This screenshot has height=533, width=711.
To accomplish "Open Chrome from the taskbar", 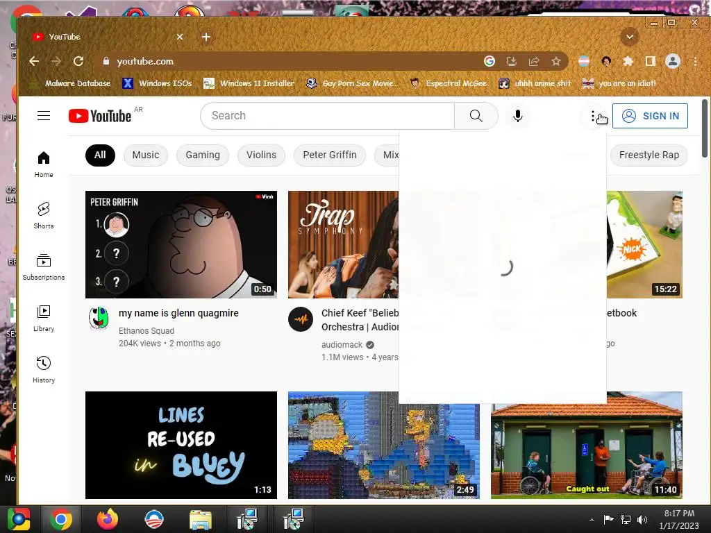I will (x=61, y=519).
